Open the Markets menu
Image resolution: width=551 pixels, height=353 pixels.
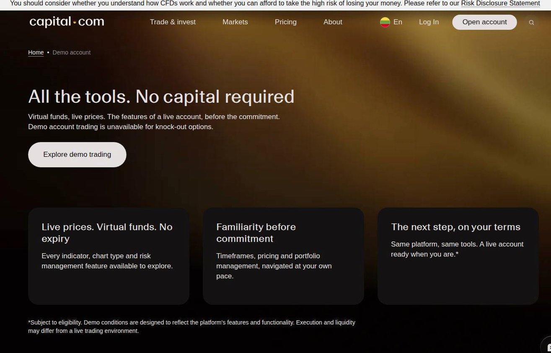(x=235, y=22)
